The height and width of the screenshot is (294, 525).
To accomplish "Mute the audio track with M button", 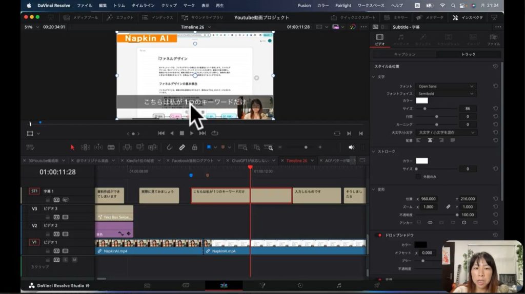I will coord(74,260).
